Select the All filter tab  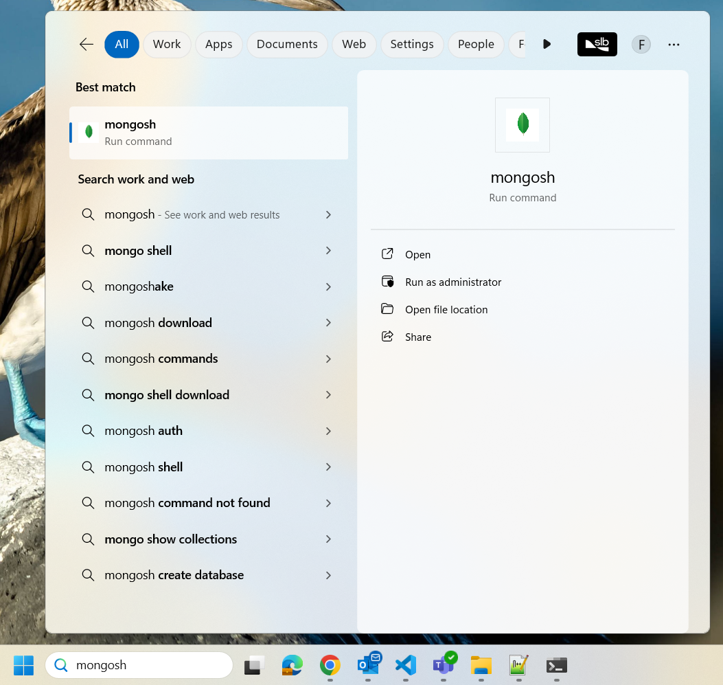[122, 44]
